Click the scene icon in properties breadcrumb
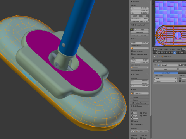Viewport: 186px width, 139px height. [157, 56]
